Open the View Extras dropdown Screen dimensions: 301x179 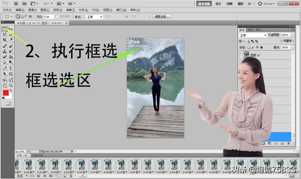(x=34, y=3)
